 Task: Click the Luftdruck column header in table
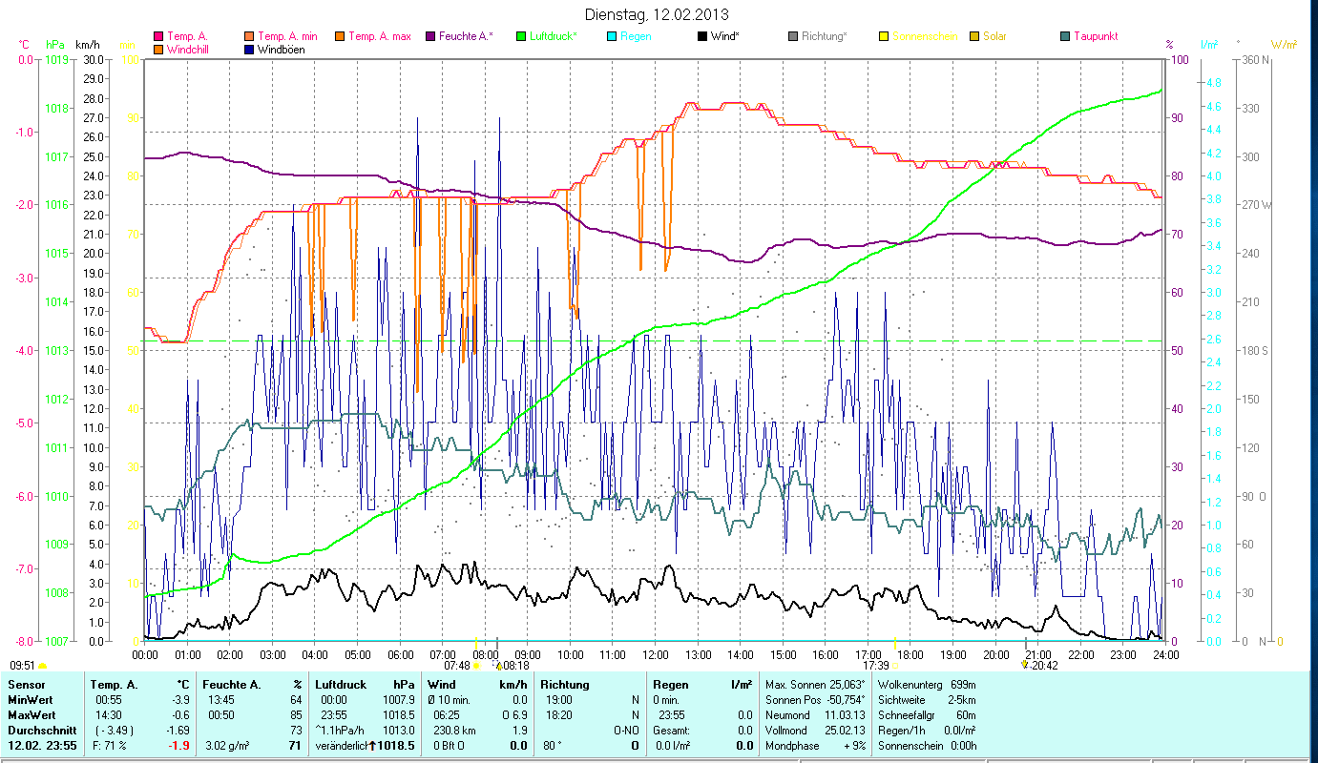(x=341, y=684)
